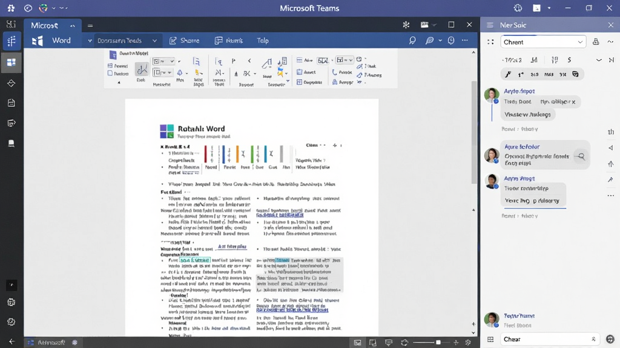Viewport: 620px width, 348px height.
Task: Click the pin icon on panel right edge
Action: tap(611, 179)
